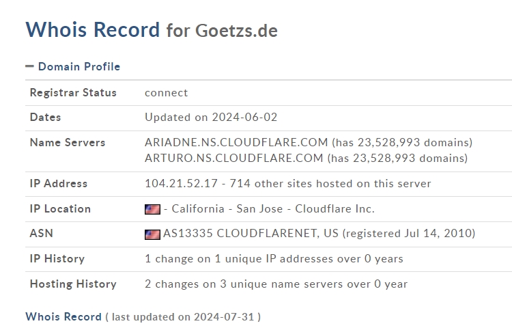Click the IP Address label
This screenshot has height=328, width=512.
pyautogui.click(x=59, y=184)
